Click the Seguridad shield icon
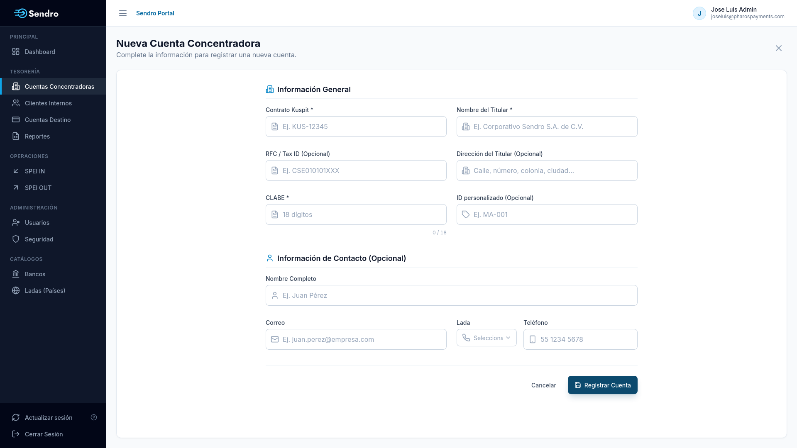 click(x=16, y=239)
